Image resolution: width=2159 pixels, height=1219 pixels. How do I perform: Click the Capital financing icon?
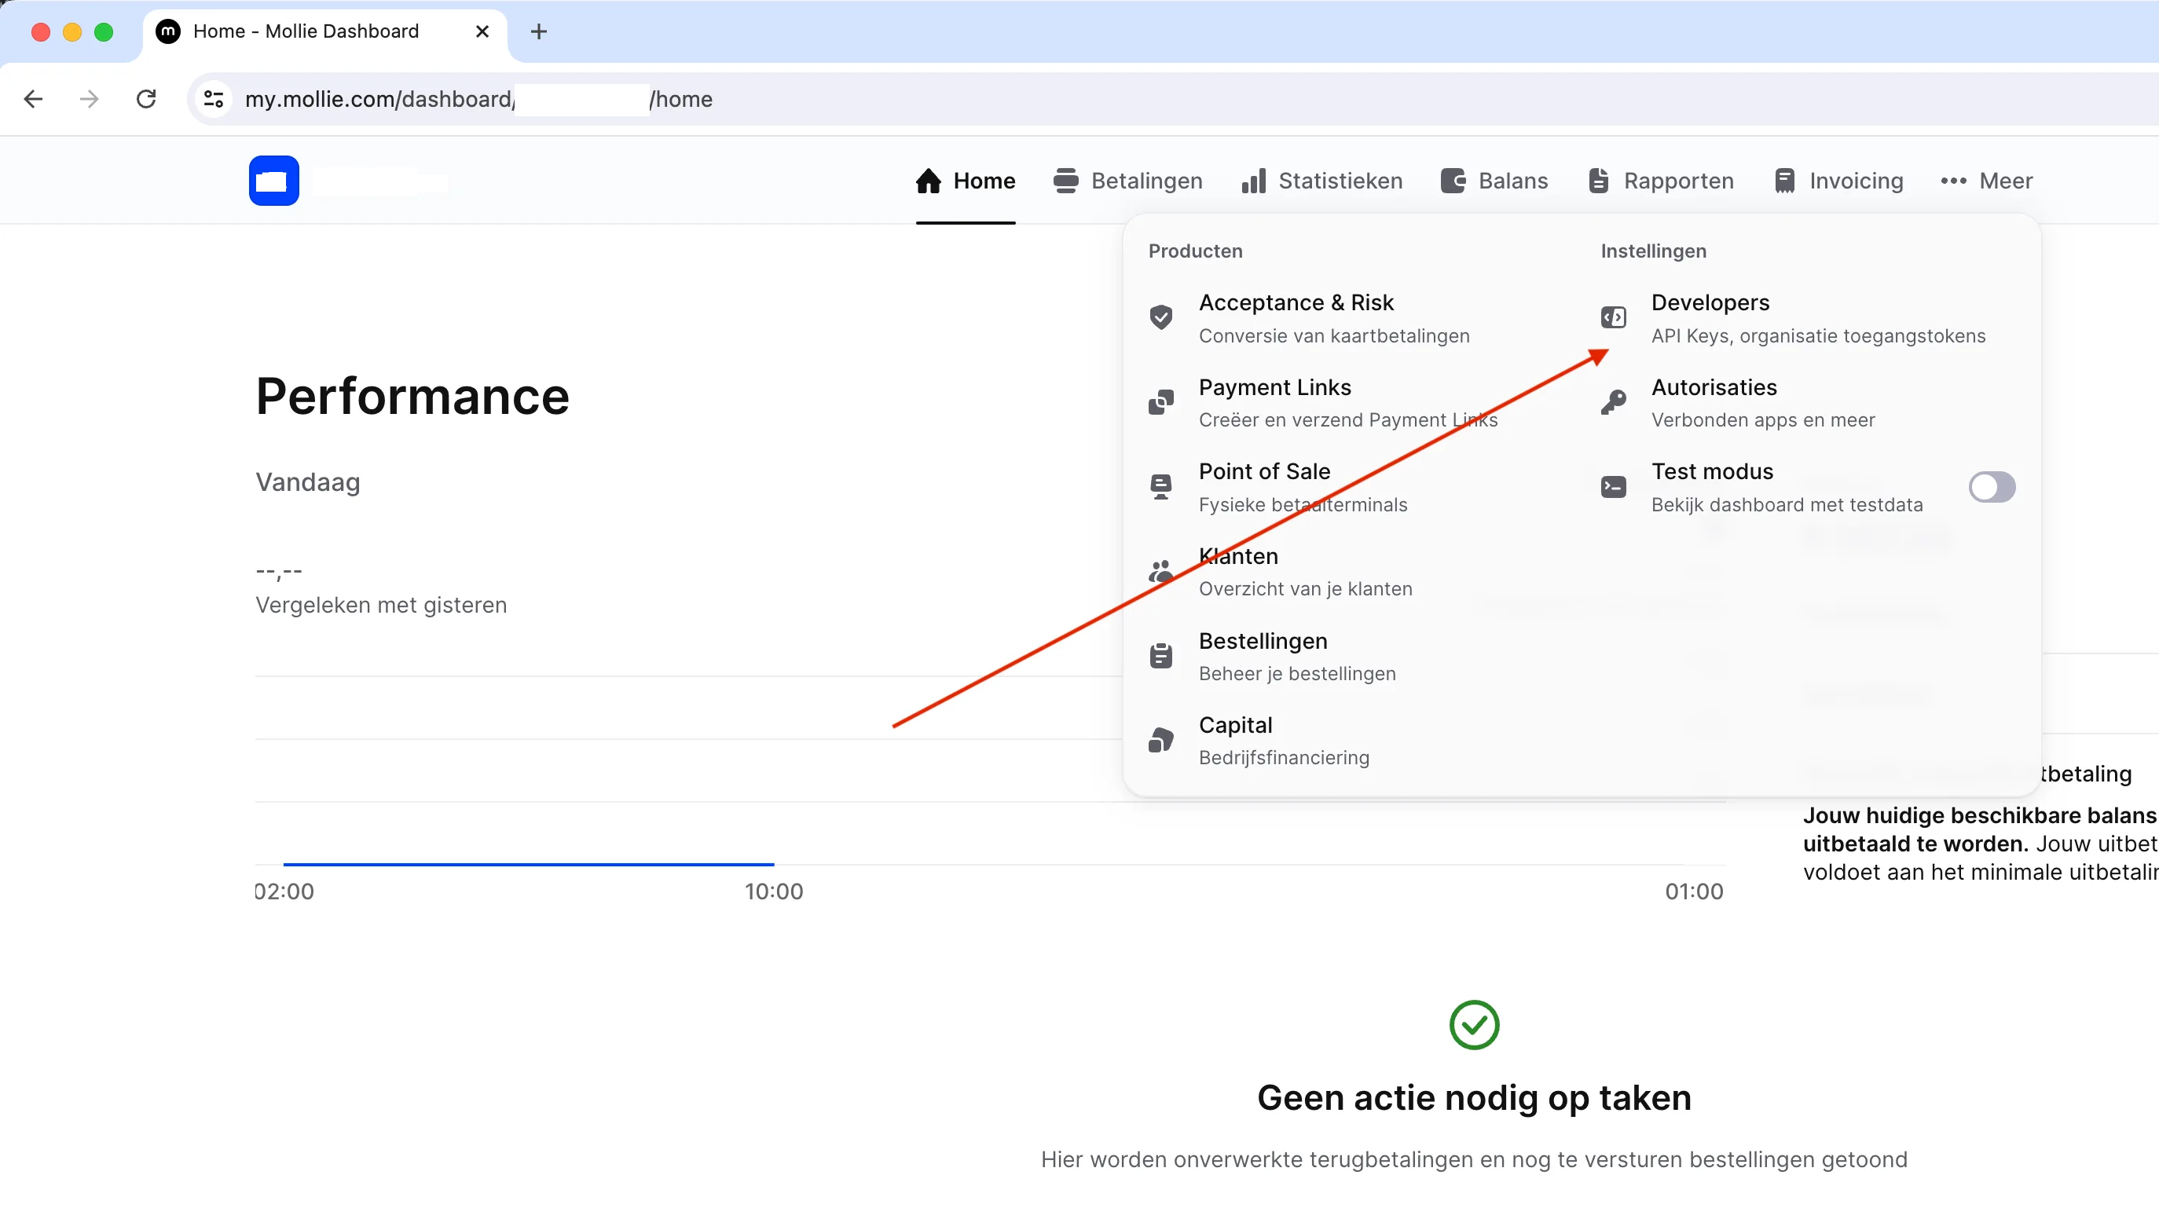click(1160, 740)
